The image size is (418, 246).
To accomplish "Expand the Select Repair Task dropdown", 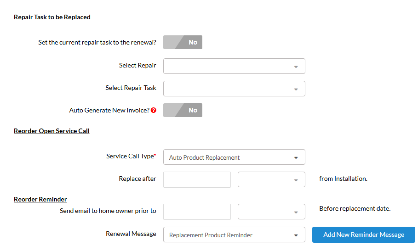I will [234, 89].
